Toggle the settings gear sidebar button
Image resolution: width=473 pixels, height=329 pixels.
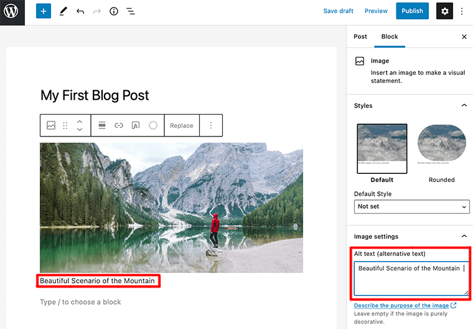point(444,11)
